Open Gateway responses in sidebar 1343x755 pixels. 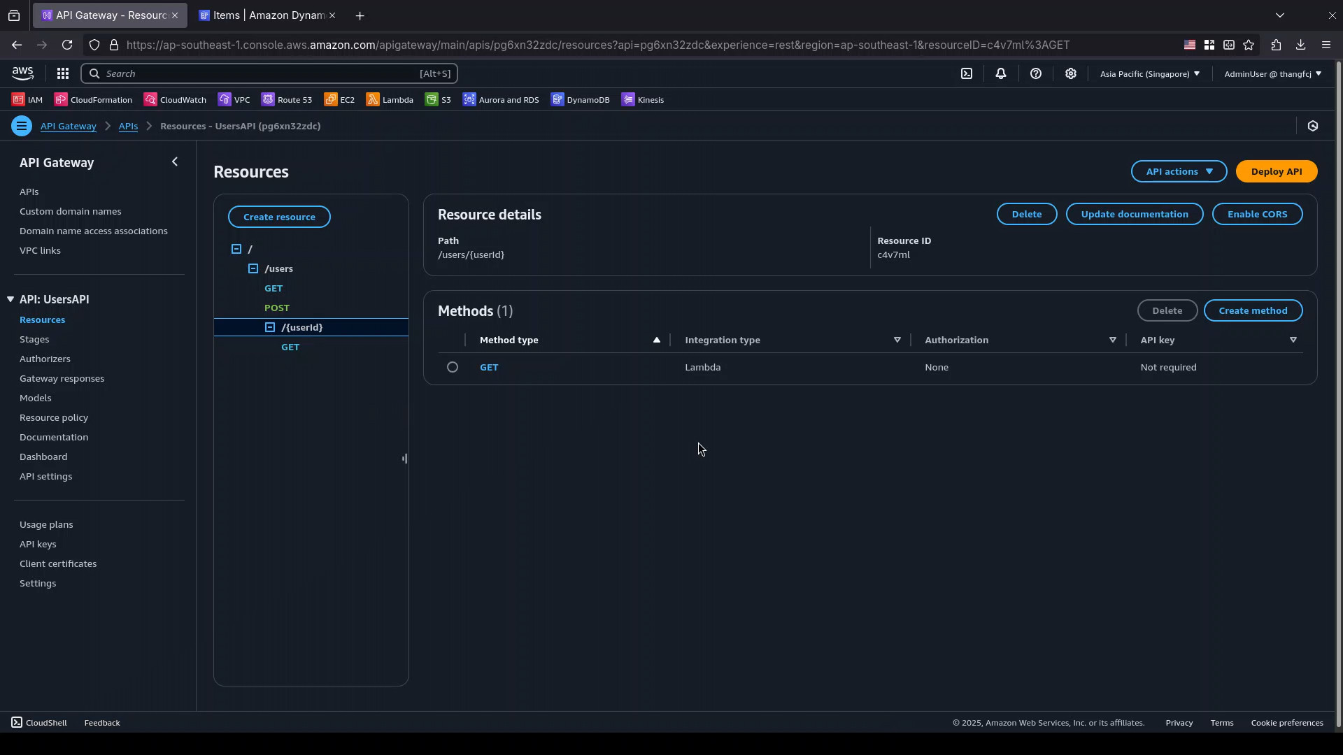tap(62, 378)
